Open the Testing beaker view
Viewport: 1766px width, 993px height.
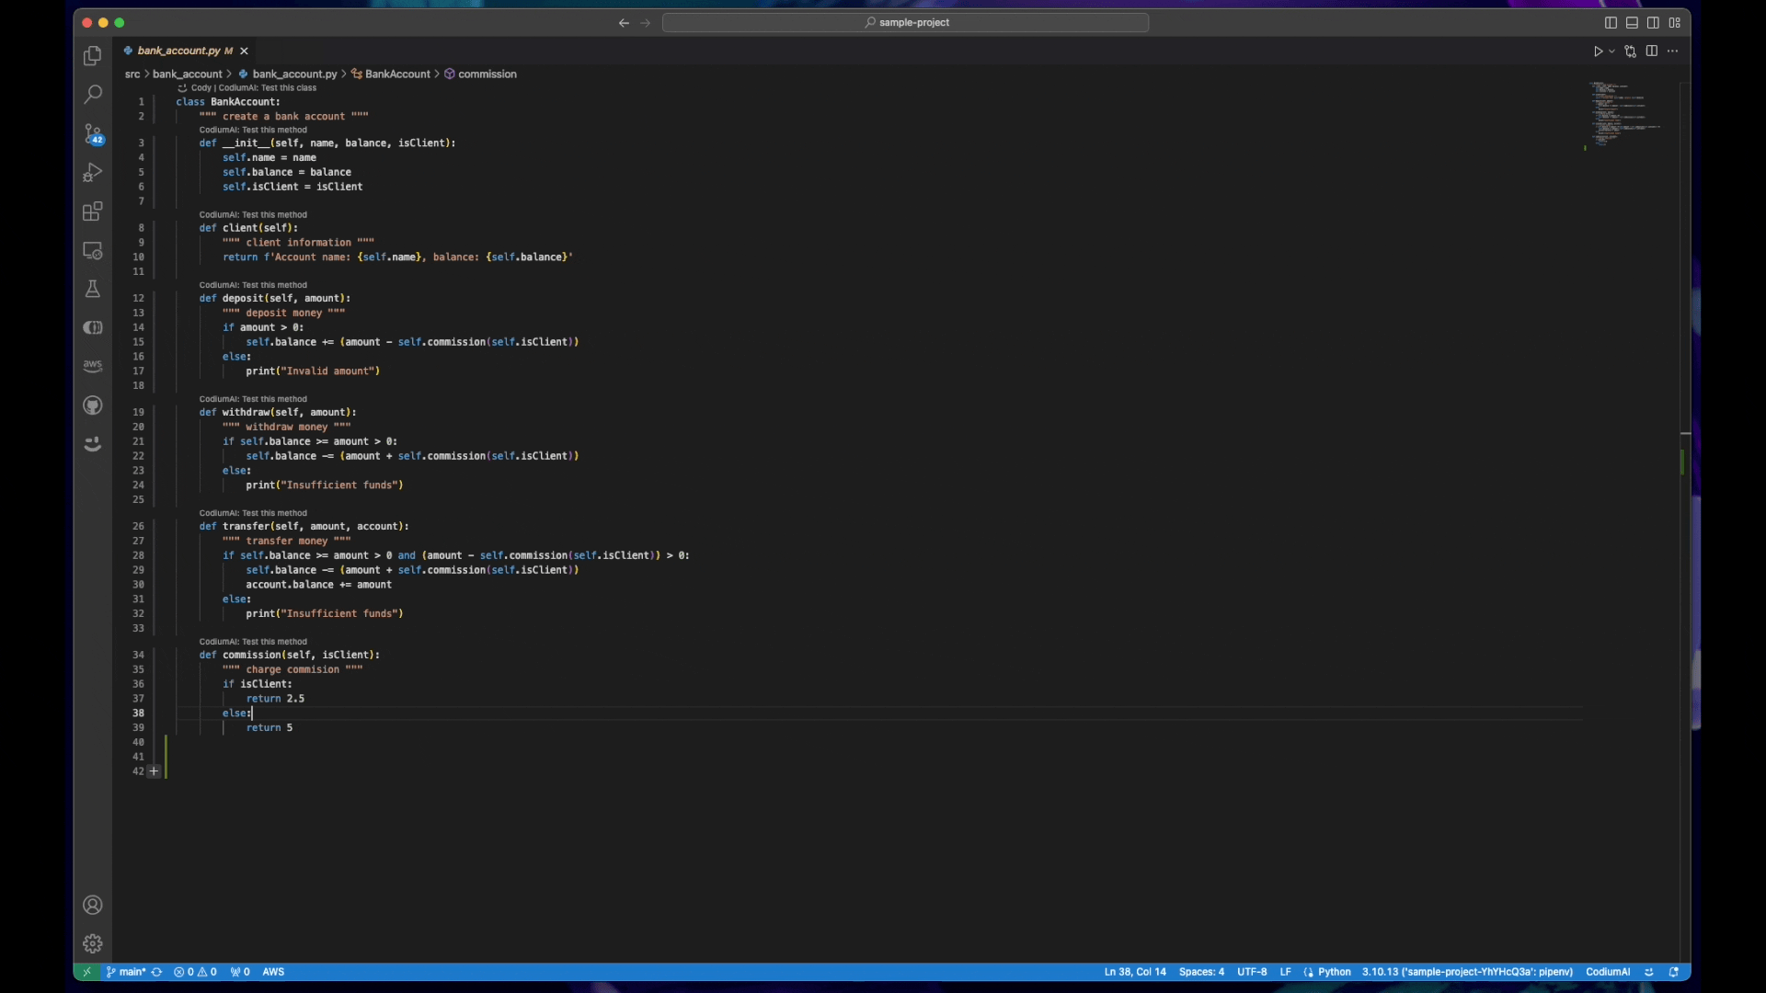[92, 289]
